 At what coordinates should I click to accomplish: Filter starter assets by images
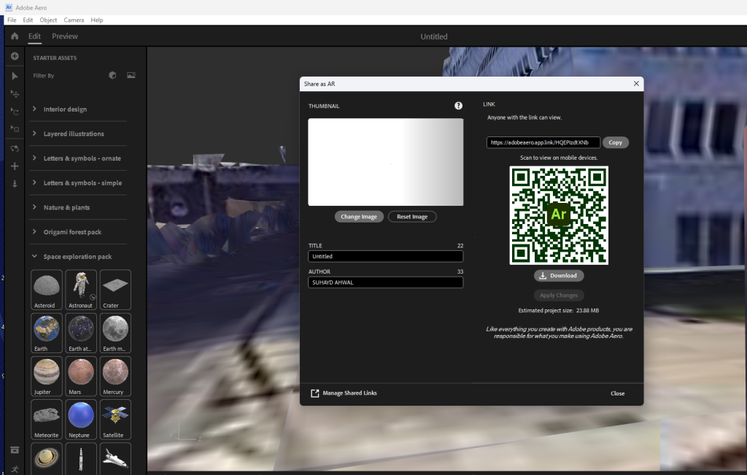(x=131, y=75)
